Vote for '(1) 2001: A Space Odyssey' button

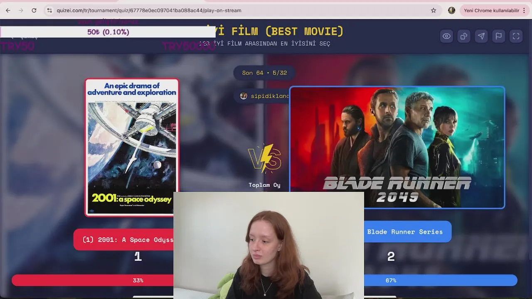123,240
